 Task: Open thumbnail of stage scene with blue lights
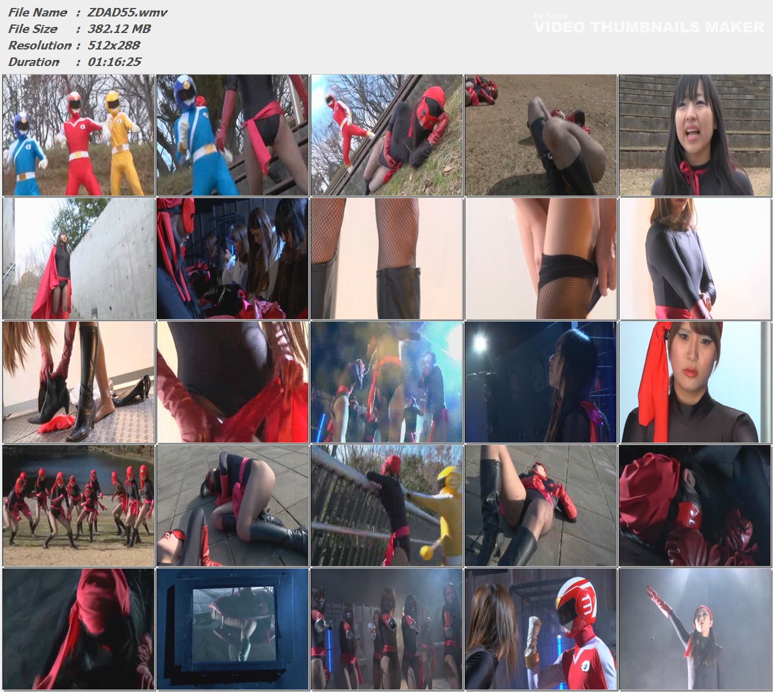386,382
